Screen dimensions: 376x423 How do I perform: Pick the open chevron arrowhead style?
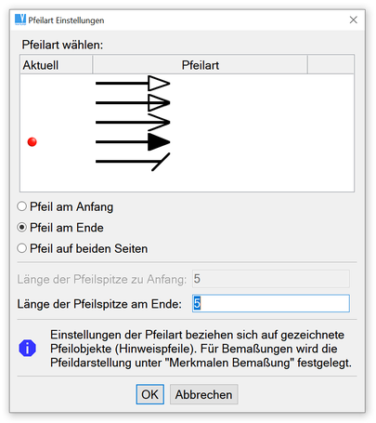coord(133,123)
